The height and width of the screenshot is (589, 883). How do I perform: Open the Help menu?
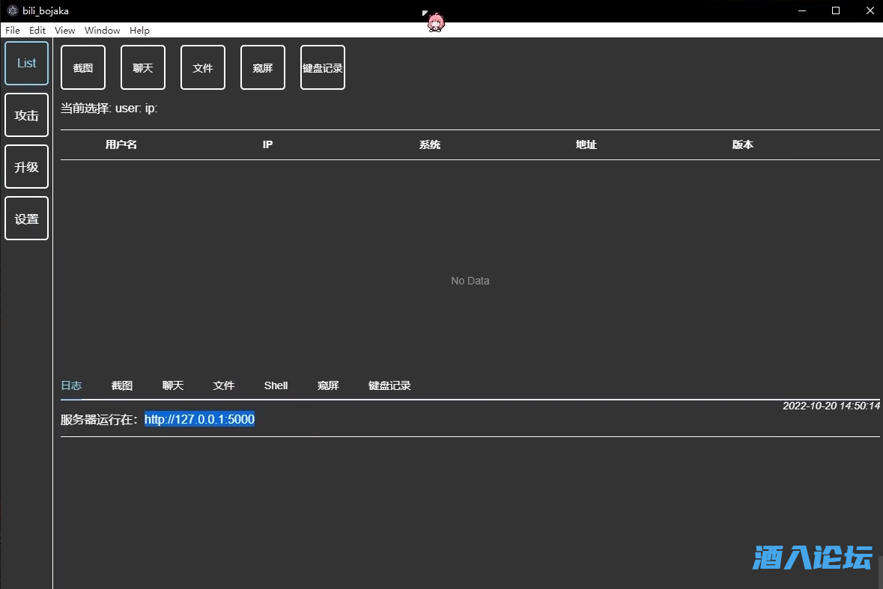(x=139, y=31)
